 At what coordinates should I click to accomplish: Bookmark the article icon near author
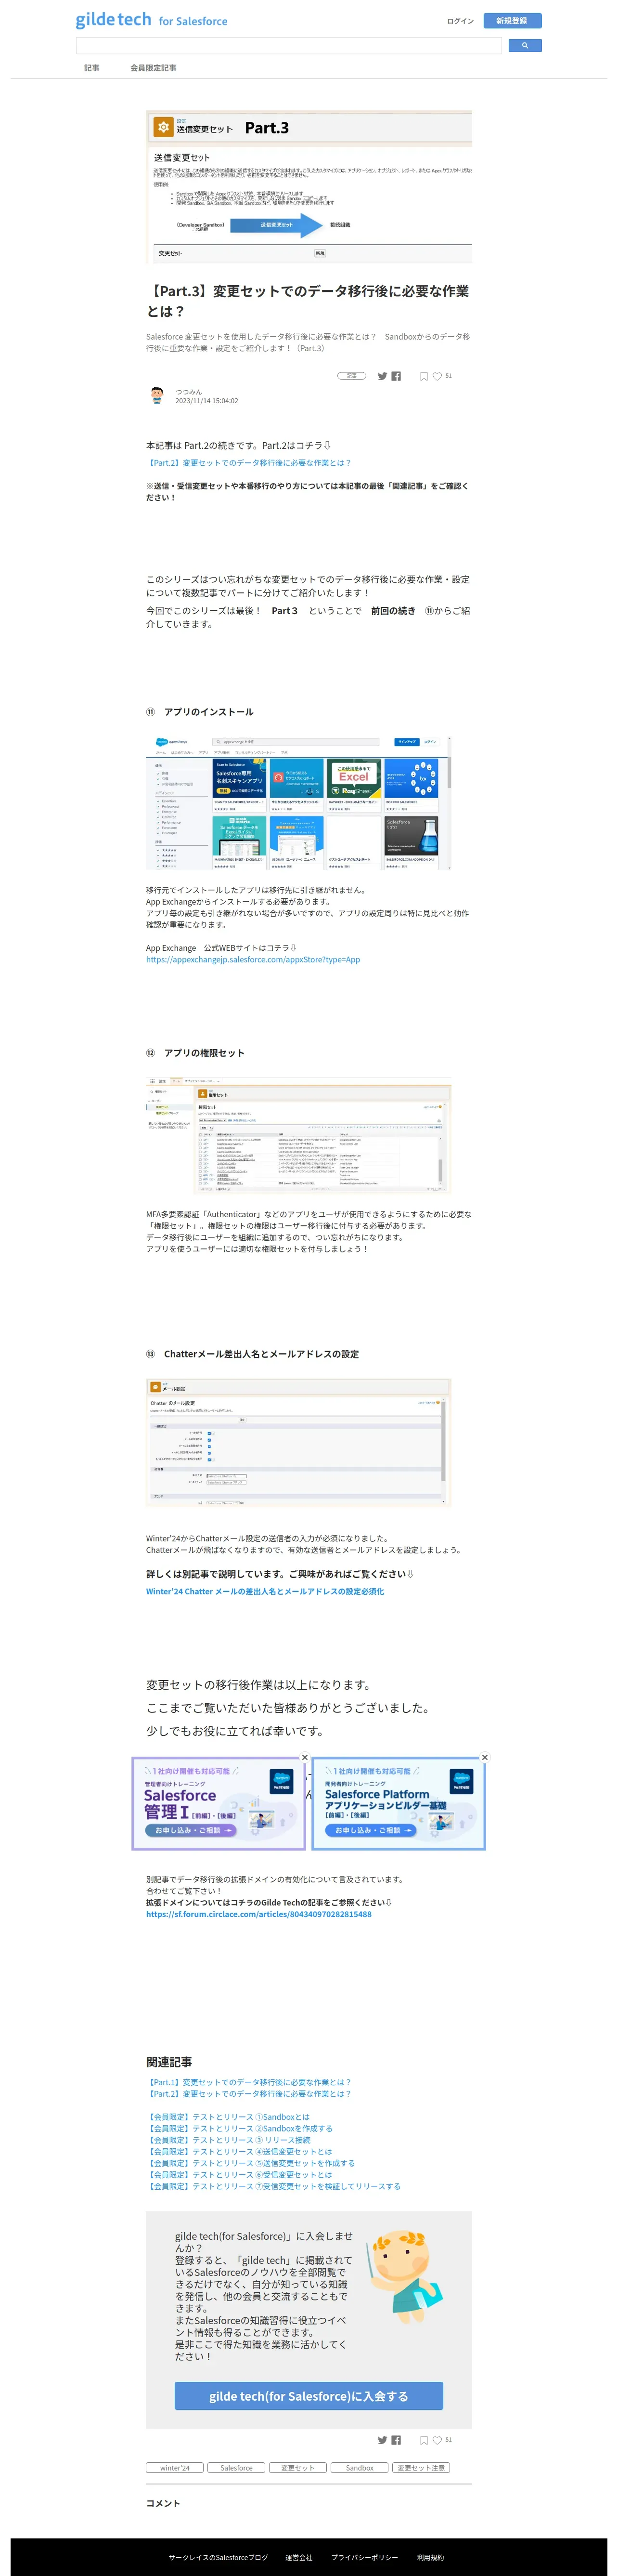pos(424,376)
